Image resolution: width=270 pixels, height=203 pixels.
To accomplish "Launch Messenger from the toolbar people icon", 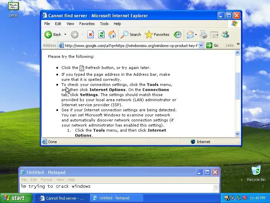I will pyautogui.click(x=225, y=35).
